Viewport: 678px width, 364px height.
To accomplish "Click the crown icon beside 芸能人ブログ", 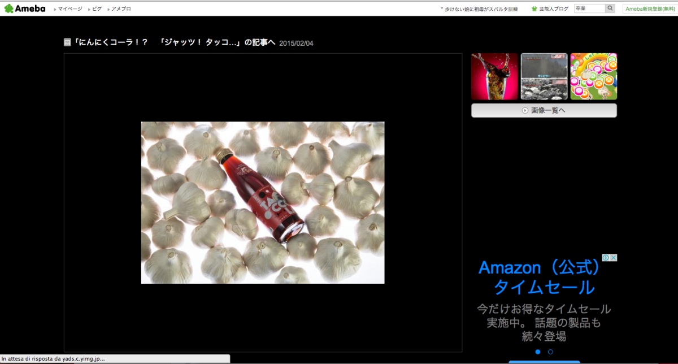I will point(534,9).
